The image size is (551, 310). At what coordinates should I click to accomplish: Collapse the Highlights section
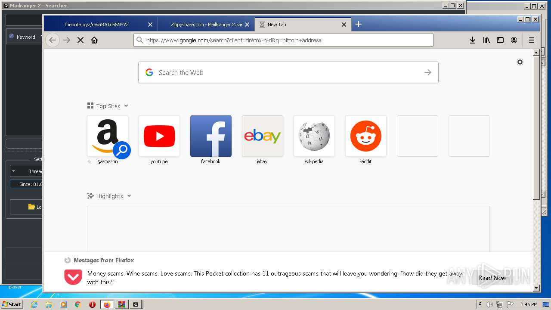pyautogui.click(x=109, y=196)
